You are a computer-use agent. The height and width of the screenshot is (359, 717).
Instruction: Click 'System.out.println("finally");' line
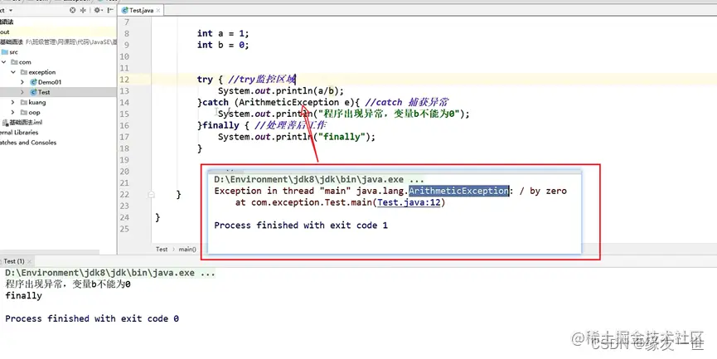[x=296, y=137]
